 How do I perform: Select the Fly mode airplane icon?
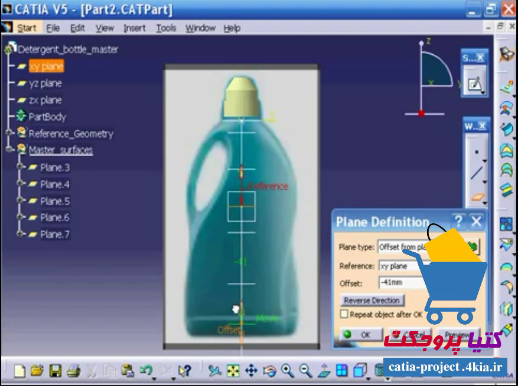(215, 371)
